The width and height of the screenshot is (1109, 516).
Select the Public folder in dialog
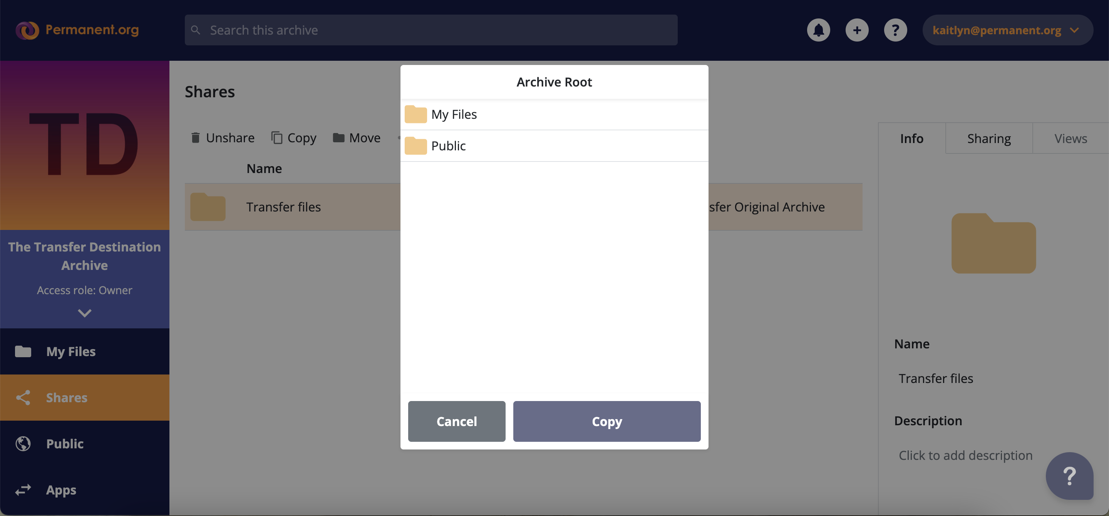(x=448, y=146)
